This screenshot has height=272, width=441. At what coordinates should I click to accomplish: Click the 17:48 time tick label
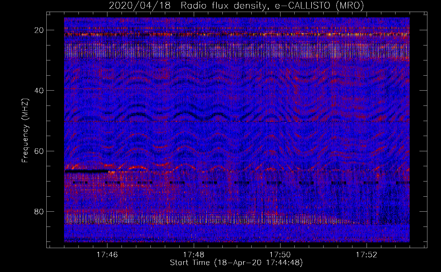[194, 255]
